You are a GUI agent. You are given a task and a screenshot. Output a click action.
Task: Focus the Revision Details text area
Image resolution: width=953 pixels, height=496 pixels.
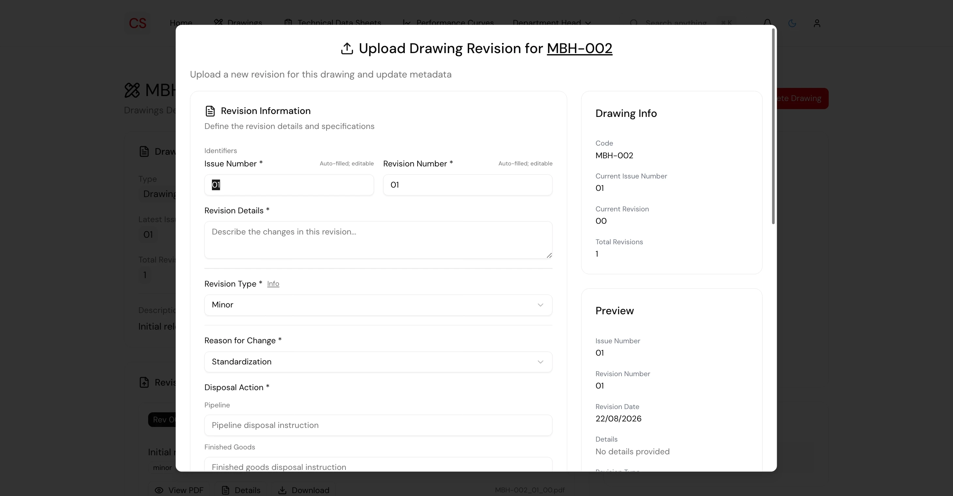[378, 240]
